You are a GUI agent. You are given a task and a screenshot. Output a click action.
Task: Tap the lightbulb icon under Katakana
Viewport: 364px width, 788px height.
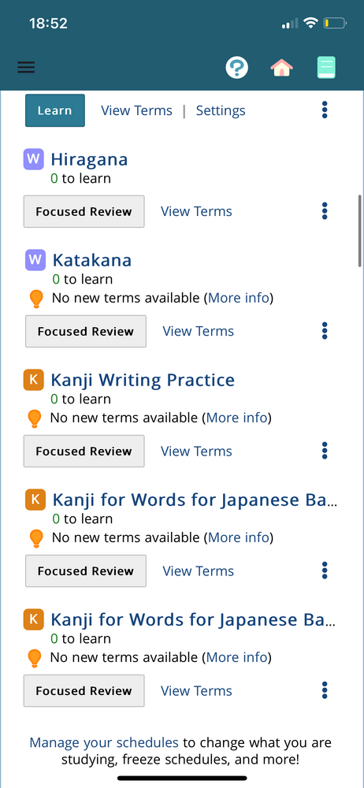[x=36, y=299]
